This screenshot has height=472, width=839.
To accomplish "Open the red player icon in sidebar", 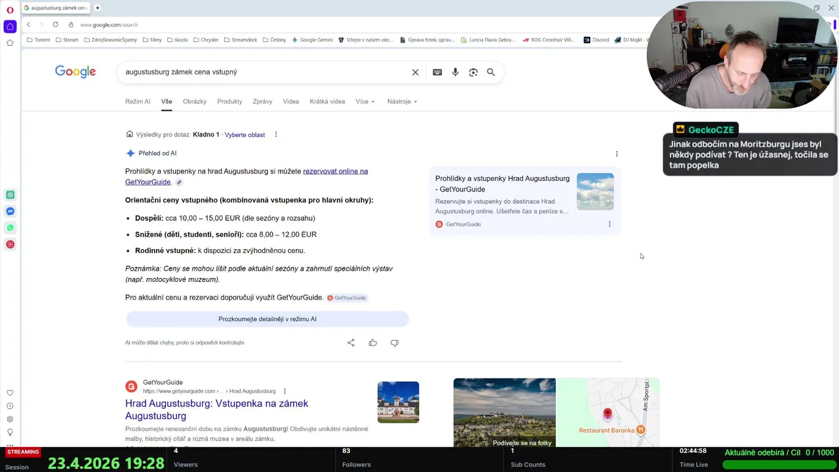I will tap(10, 245).
